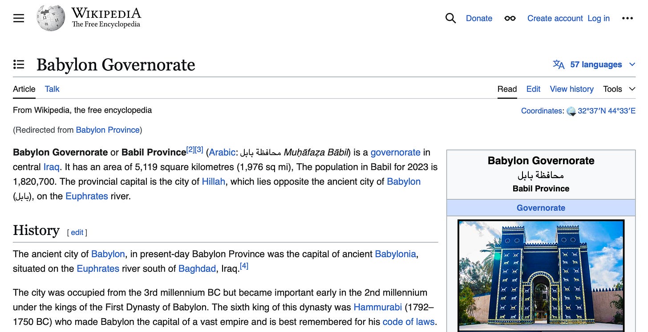Follow the Babylon Province redirect link
This screenshot has width=648, height=332.
point(108,130)
